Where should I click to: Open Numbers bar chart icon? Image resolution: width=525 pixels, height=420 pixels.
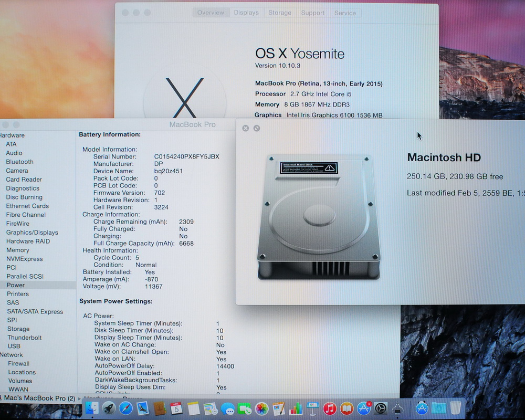[296, 409]
